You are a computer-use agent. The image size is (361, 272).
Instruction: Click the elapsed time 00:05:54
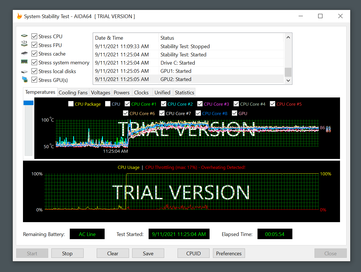point(275,234)
